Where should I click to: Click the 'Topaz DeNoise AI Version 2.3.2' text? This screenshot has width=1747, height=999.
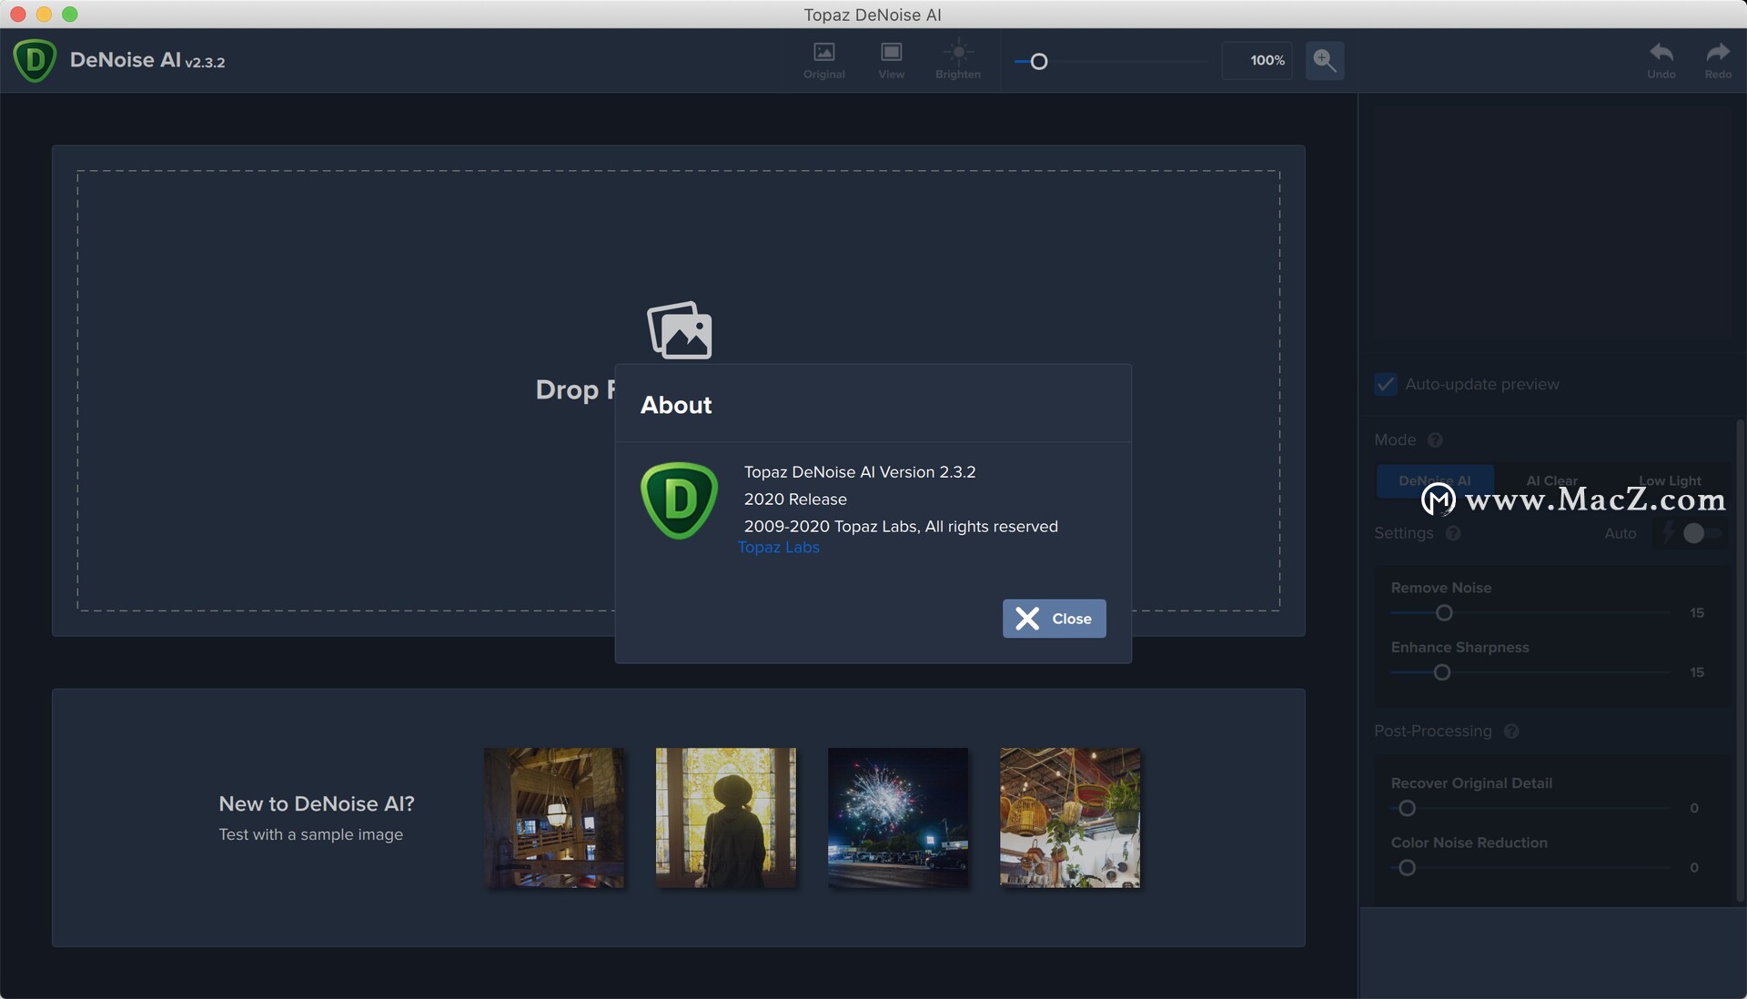pos(860,472)
